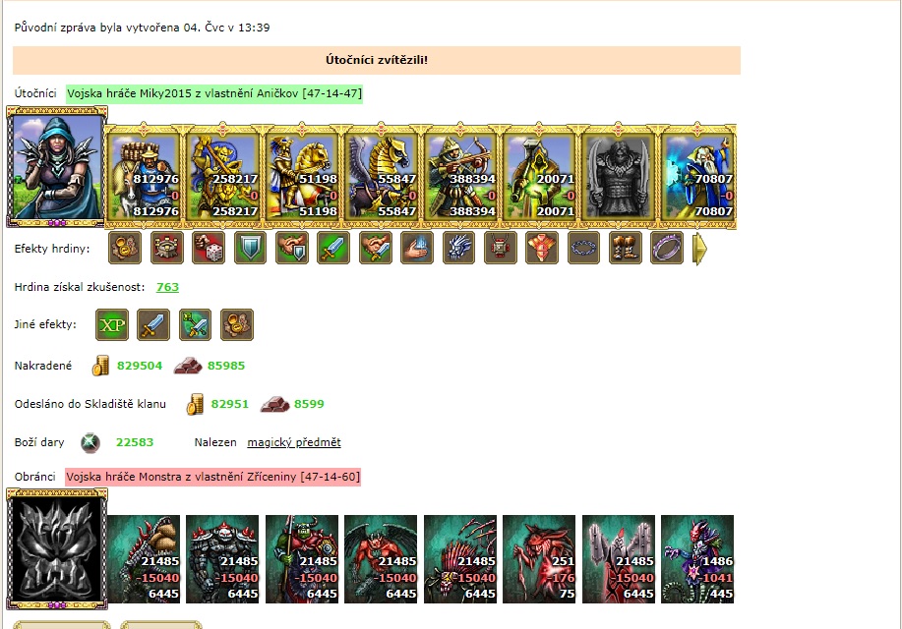Click the divine gifts gem icon
The image size is (902, 629).
pyautogui.click(x=90, y=442)
